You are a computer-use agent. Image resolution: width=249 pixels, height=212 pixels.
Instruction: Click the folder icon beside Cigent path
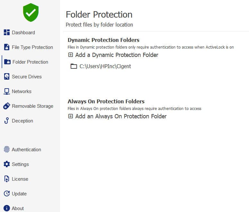(74, 66)
